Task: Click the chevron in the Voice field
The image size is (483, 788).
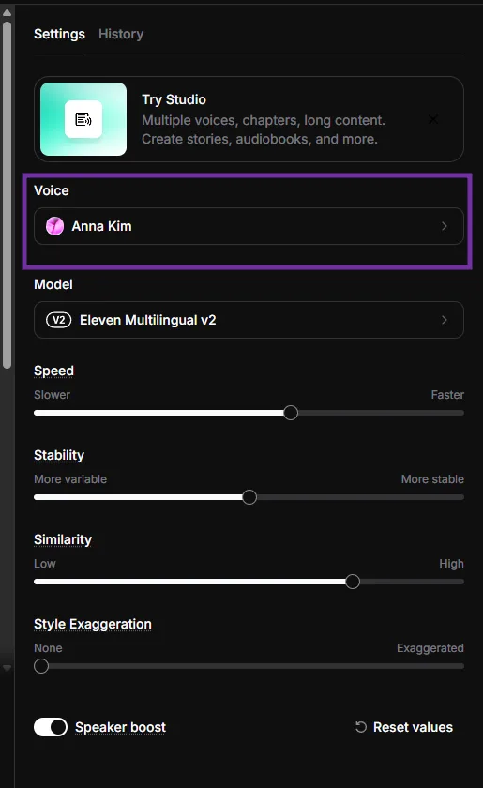Action: coord(445,226)
